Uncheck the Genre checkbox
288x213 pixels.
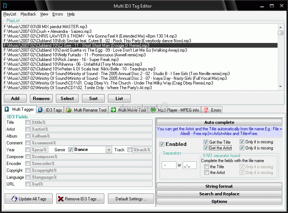point(70,149)
